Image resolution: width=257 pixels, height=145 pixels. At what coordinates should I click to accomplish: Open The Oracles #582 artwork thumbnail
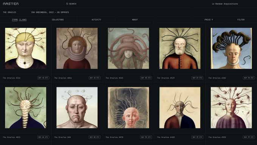(231, 48)
